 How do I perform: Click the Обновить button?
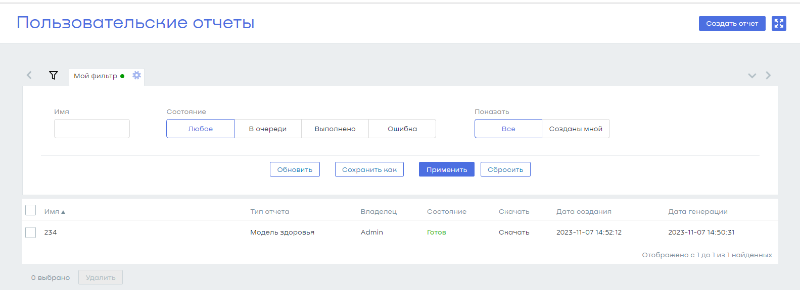[x=295, y=169]
